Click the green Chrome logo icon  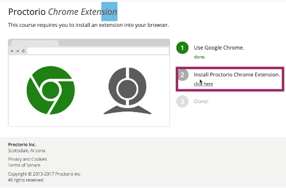tap(51, 90)
